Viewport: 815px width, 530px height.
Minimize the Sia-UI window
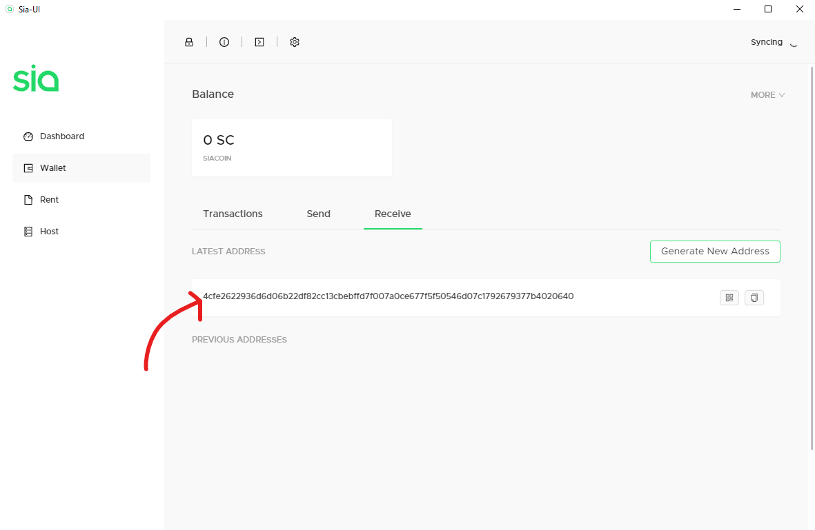click(x=737, y=9)
